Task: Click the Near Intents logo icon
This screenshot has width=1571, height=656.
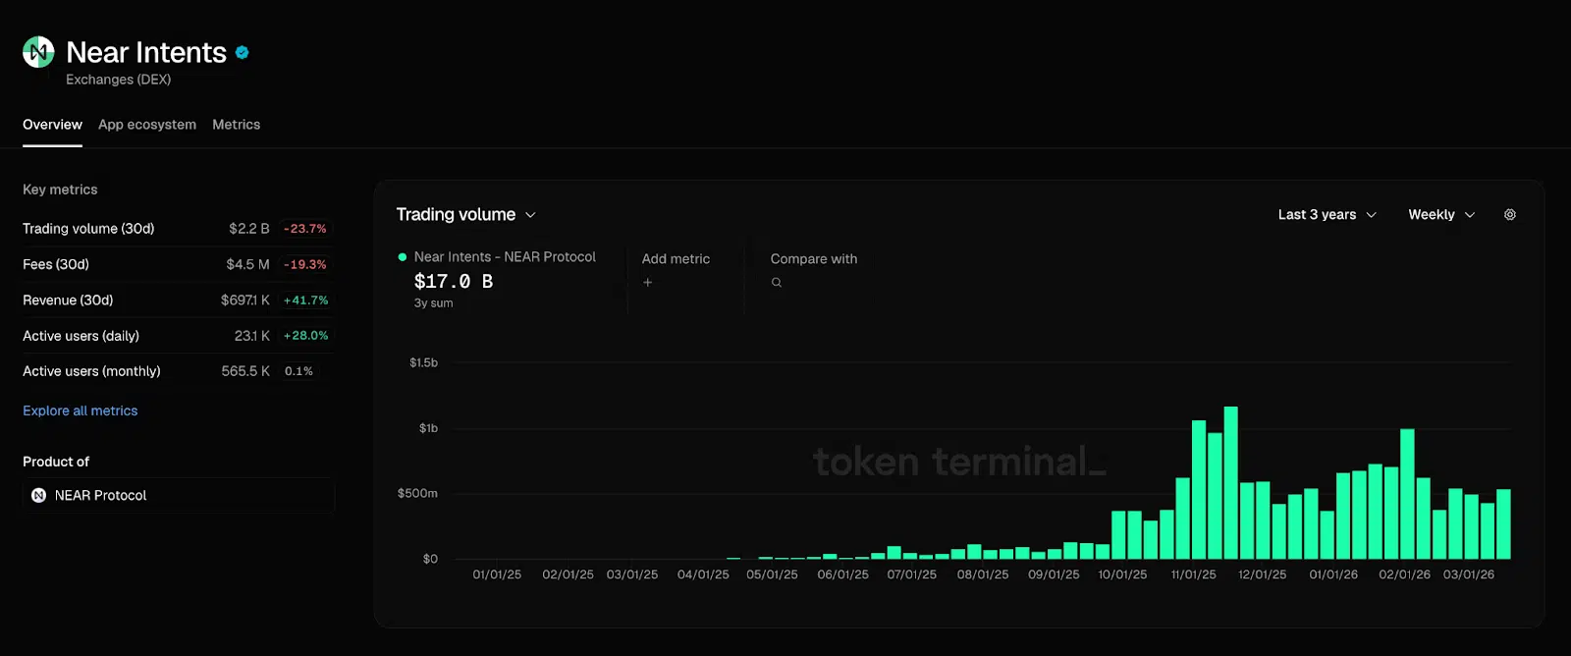Action: point(38,52)
